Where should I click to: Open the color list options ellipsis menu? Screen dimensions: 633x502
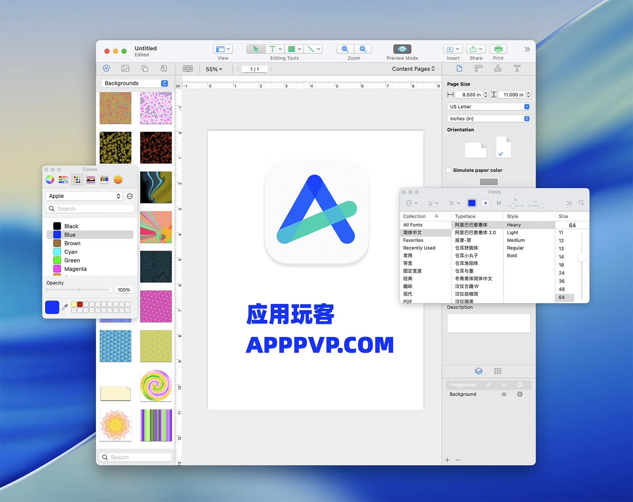[130, 196]
